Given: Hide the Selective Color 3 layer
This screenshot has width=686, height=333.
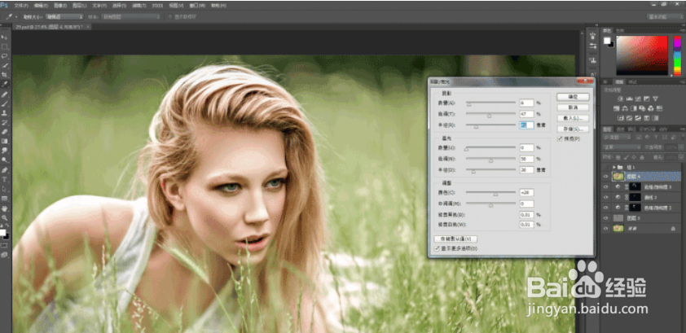Looking at the screenshot, I should [606, 186].
